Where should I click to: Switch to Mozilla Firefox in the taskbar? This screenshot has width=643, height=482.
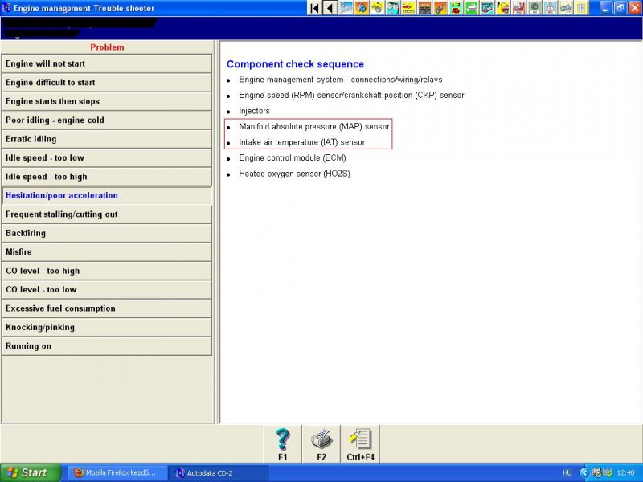click(117, 473)
